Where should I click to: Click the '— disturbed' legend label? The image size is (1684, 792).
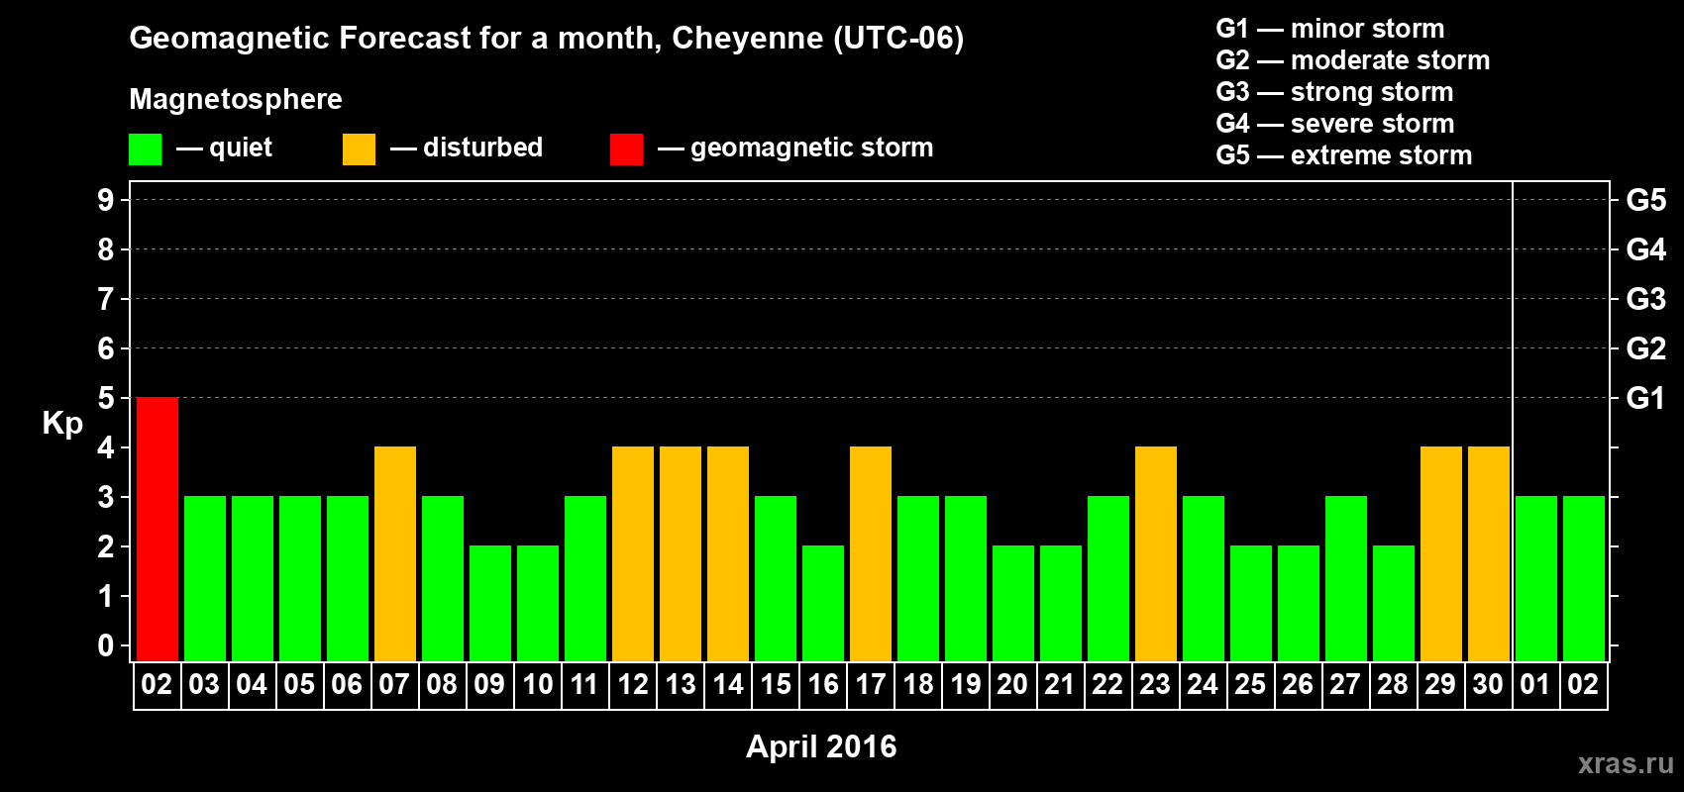pos(467,148)
